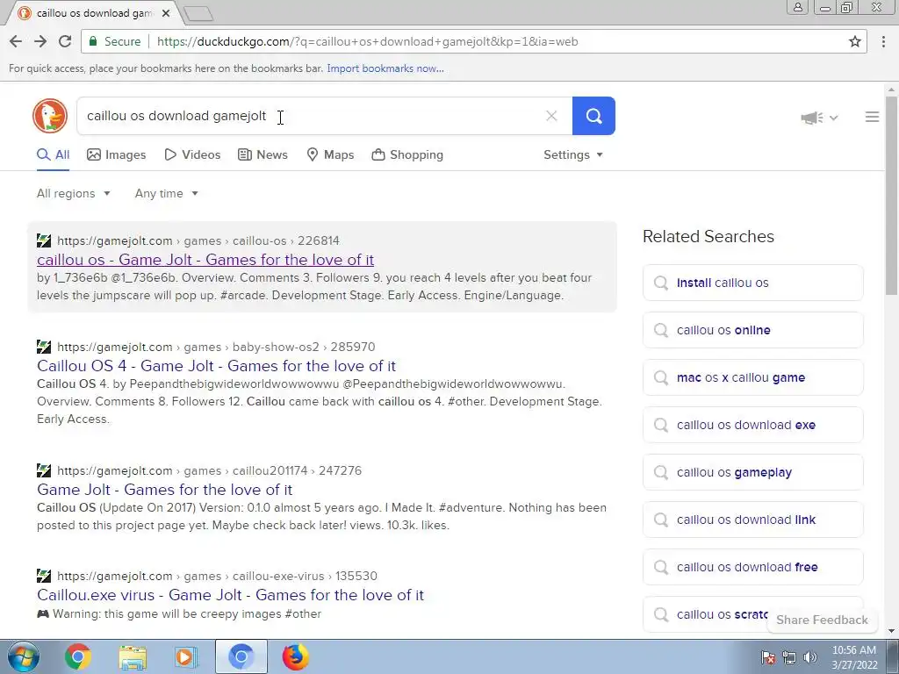The image size is (899, 674).
Task: Switch to the Videos tab
Action: click(192, 154)
